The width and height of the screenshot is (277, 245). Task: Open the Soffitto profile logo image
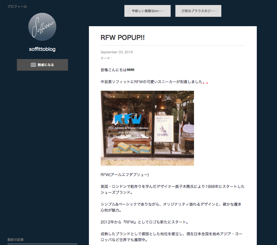[x=42, y=27]
